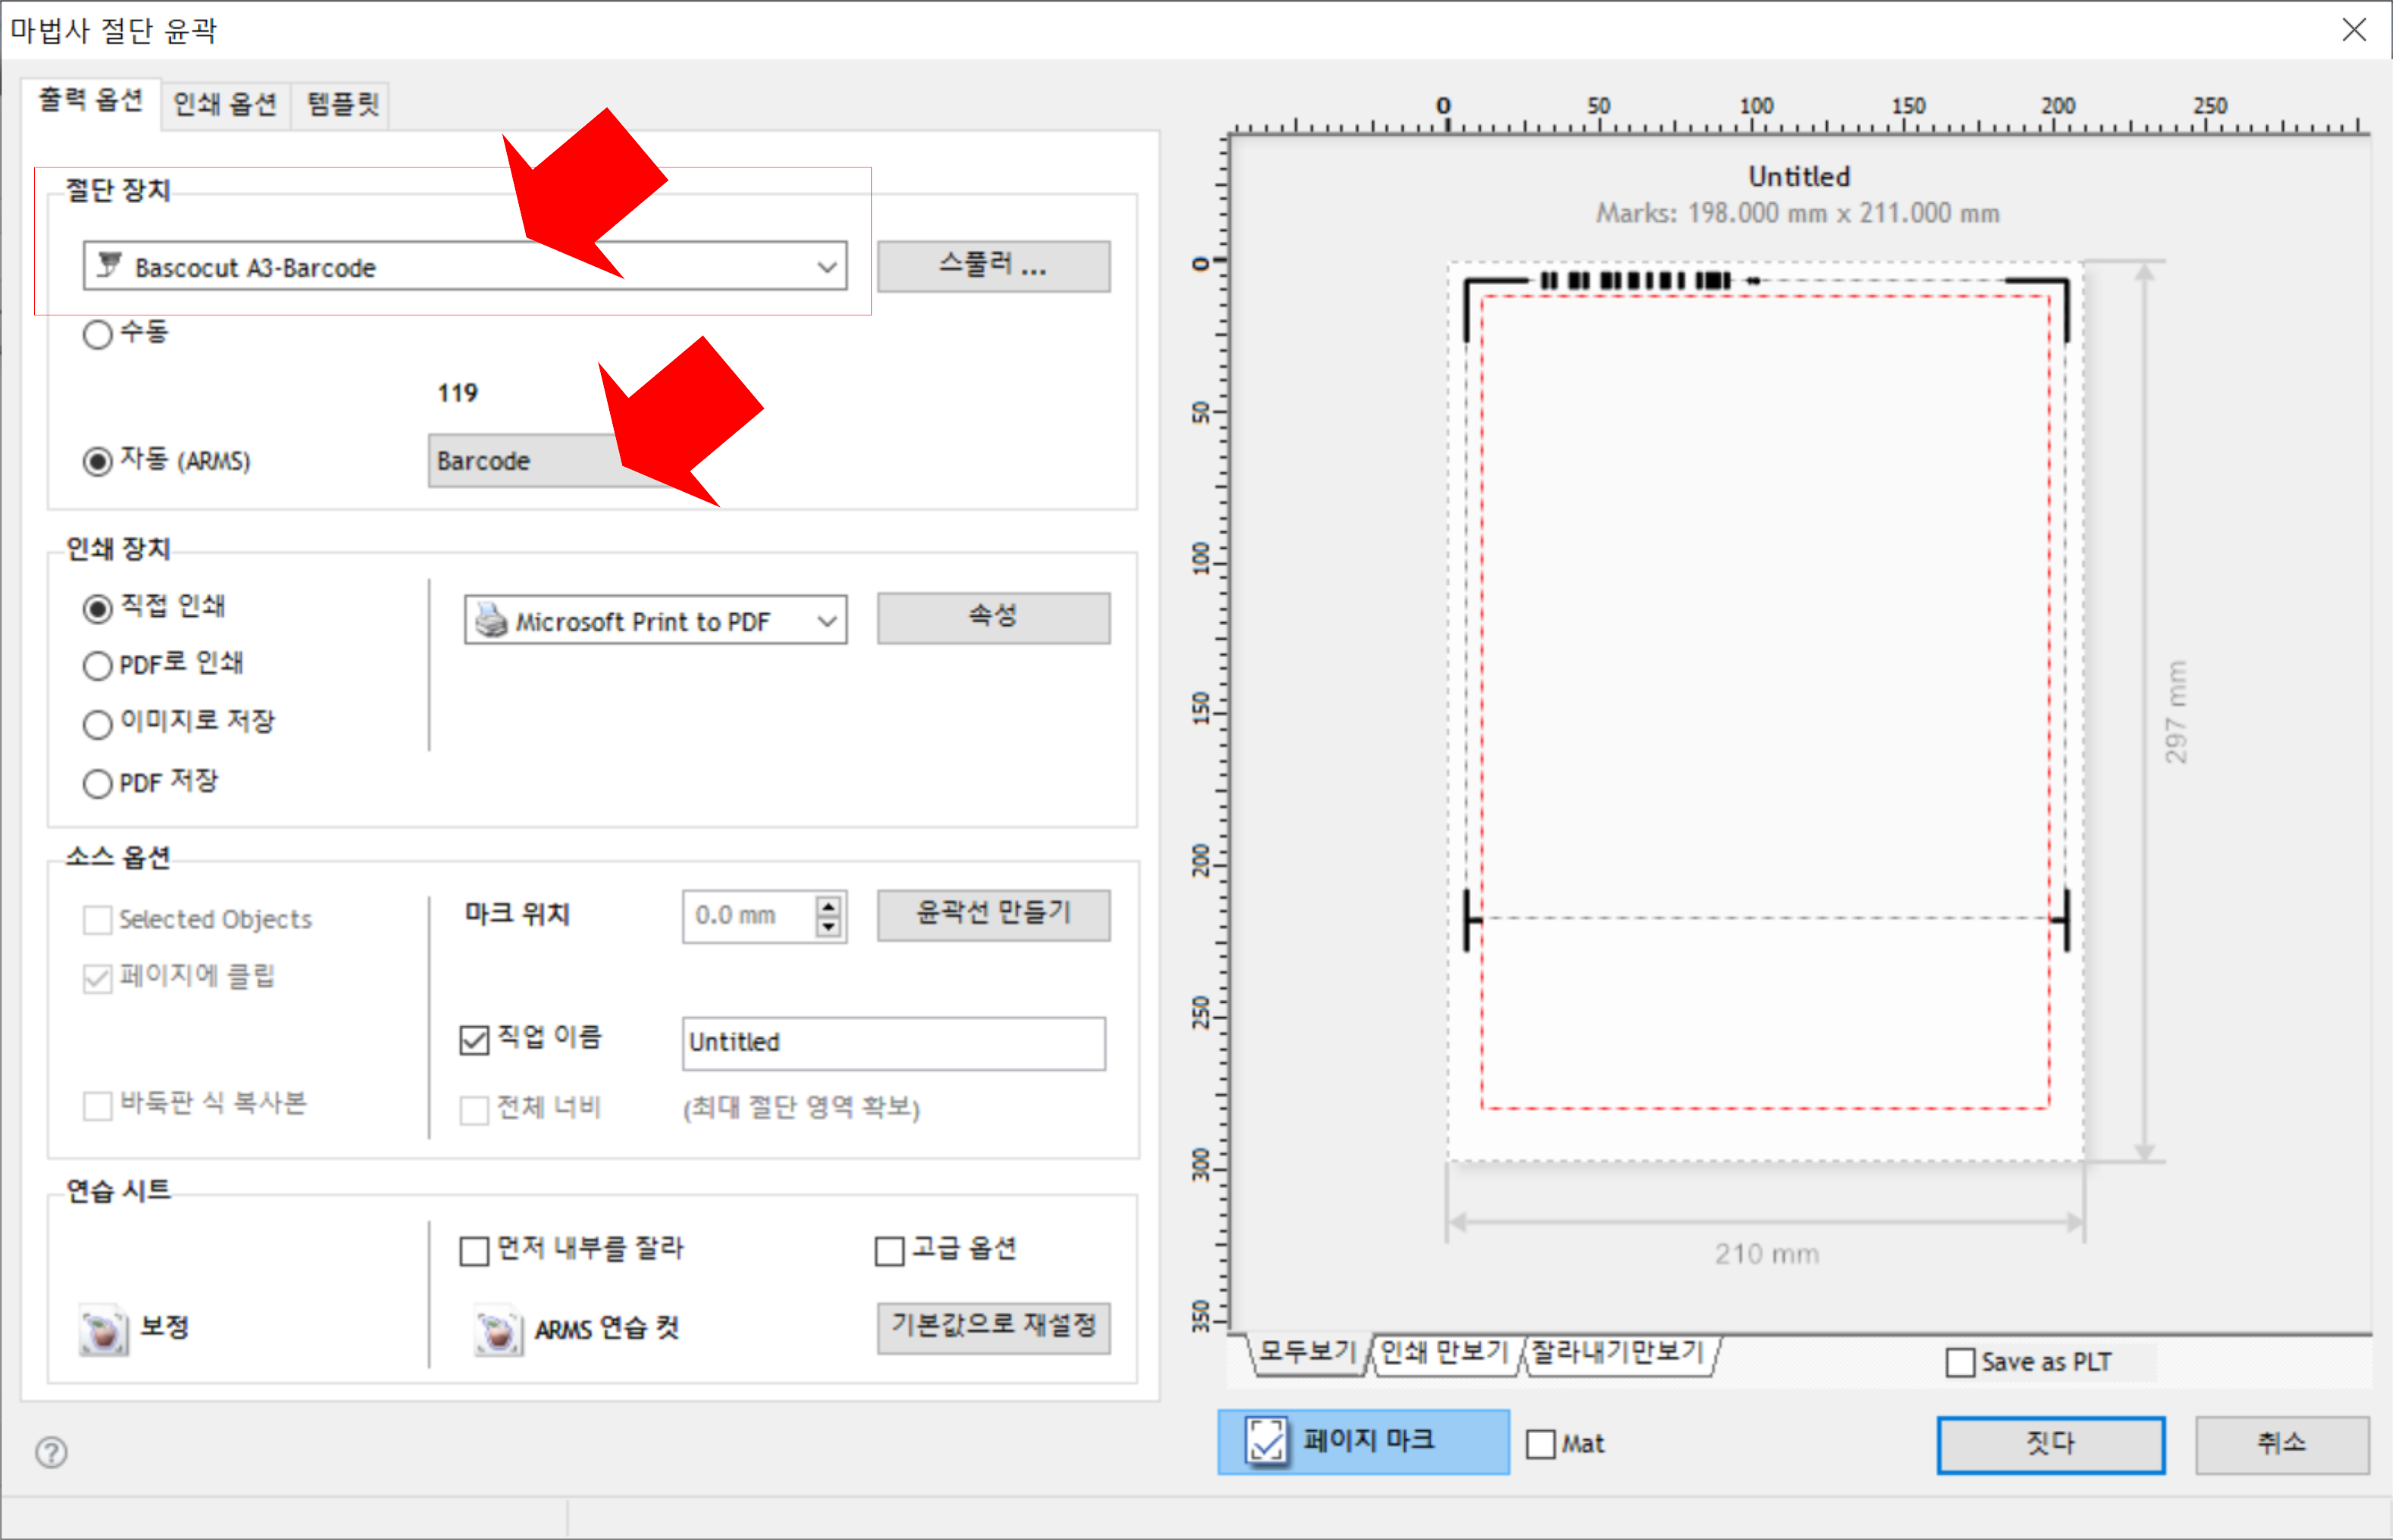Click the Untitled job name field
Image resolution: width=2393 pixels, height=1540 pixels.
(893, 1042)
